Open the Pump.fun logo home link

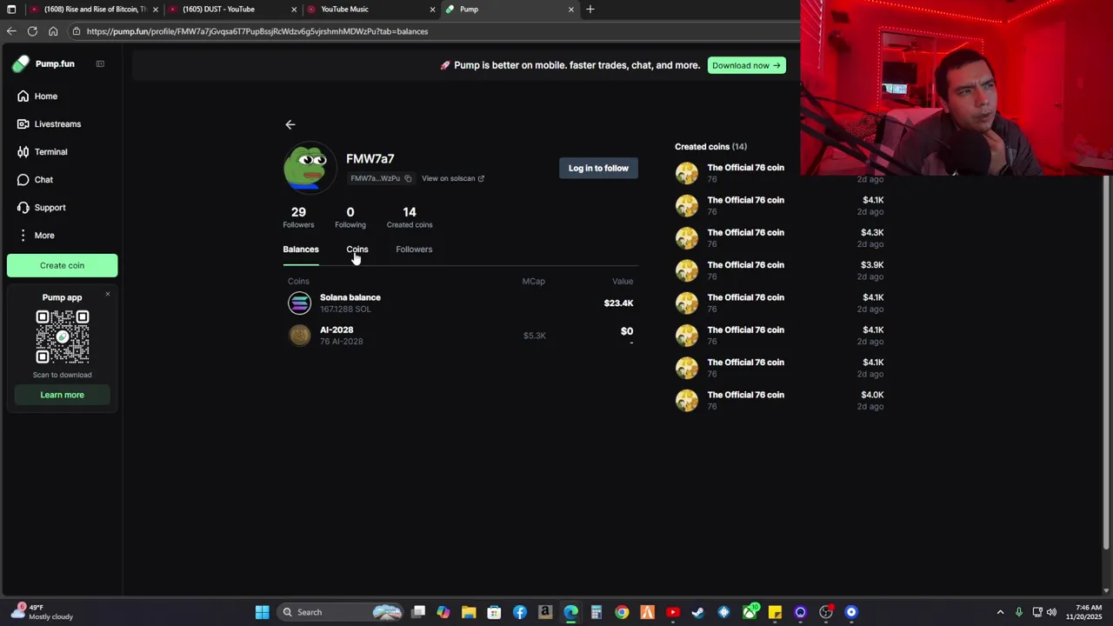pos(43,64)
